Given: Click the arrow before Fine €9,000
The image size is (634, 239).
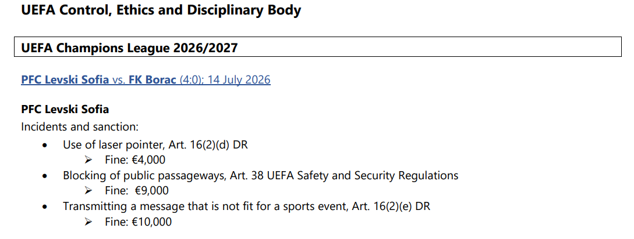Looking at the screenshot, I should 88,191.
